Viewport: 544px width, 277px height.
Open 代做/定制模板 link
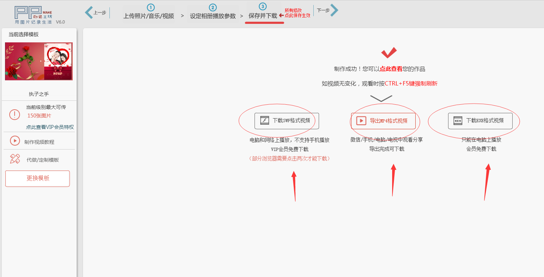[43, 160]
